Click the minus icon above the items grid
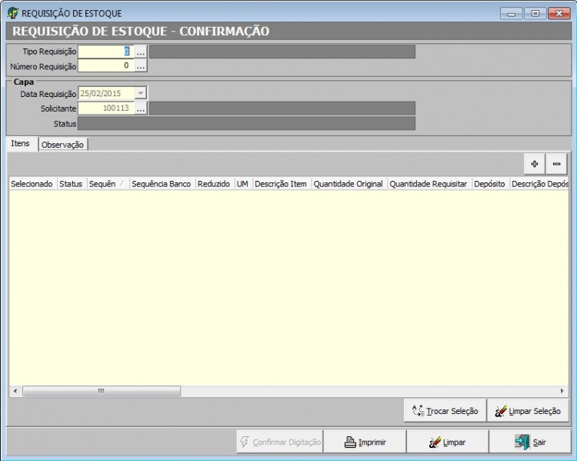This screenshot has width=577, height=461. click(556, 164)
